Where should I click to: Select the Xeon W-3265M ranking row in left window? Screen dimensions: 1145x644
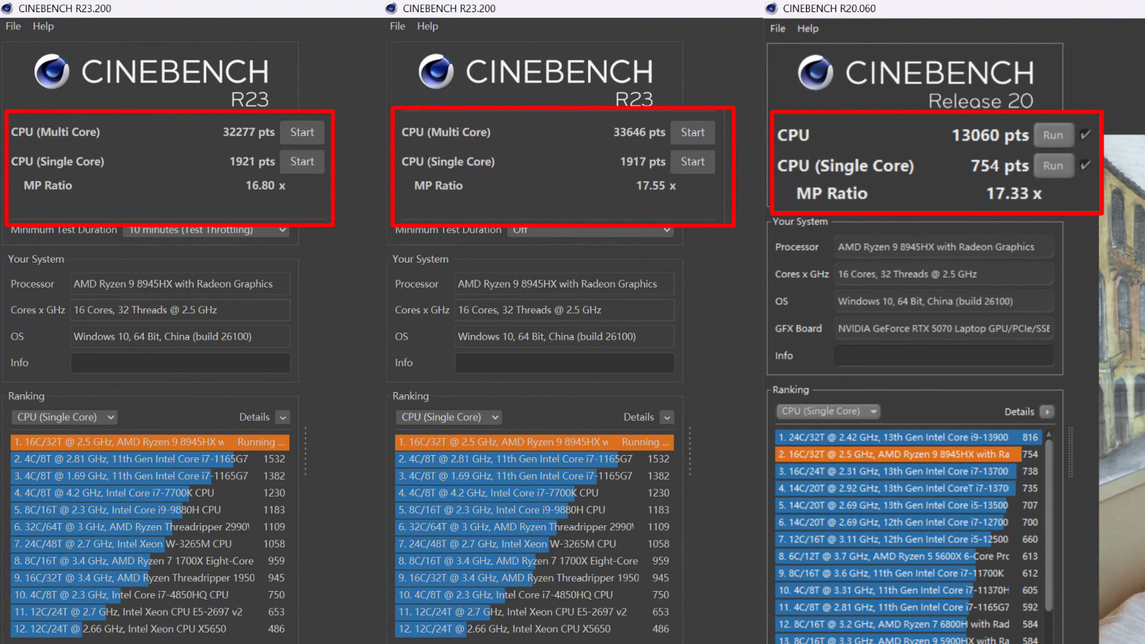point(150,544)
